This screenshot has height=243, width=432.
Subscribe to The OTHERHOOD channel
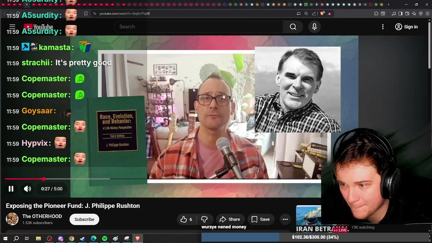tap(84, 219)
